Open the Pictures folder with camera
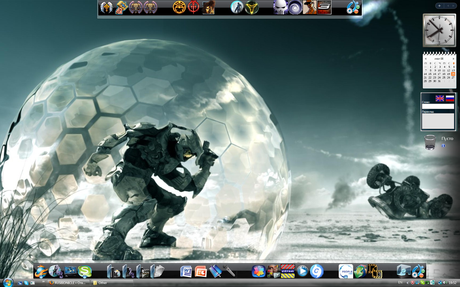Image resolution: width=460 pixels, height=287 pixels. [114, 271]
